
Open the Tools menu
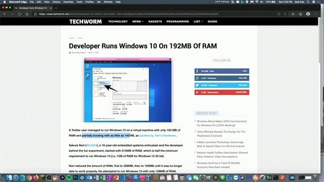tap(79, 2)
